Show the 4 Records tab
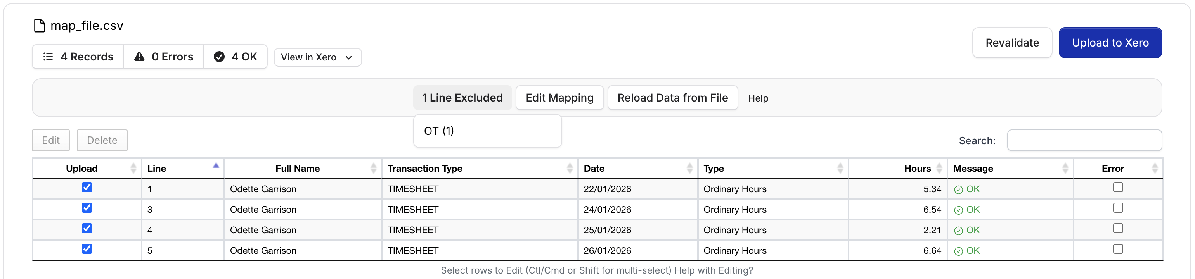The height and width of the screenshot is (279, 1195). (78, 57)
